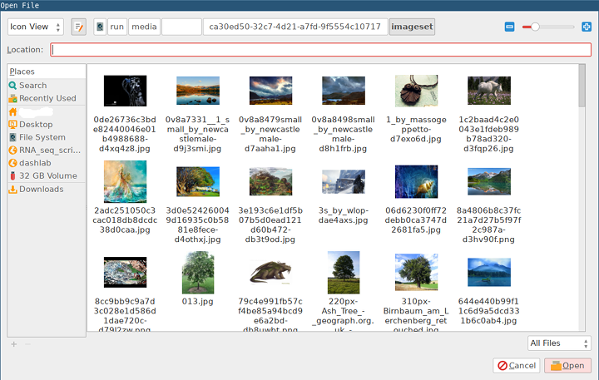Select the imageset path button

tap(412, 27)
